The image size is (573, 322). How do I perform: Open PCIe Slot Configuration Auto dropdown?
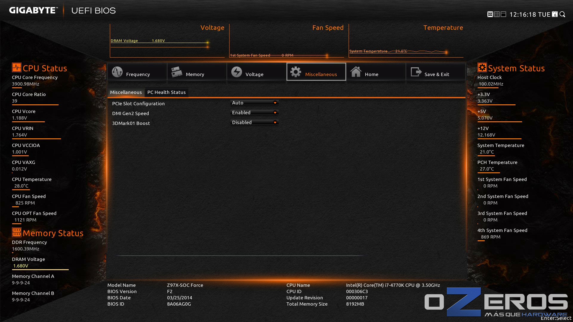(x=255, y=103)
